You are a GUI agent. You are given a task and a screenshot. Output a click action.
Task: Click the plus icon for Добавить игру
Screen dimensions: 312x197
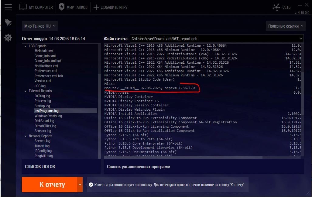pos(96,7)
